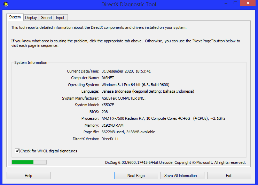This screenshot has width=258, height=185.
Task: Click the DirectX Version label
Action: [x=86, y=139]
